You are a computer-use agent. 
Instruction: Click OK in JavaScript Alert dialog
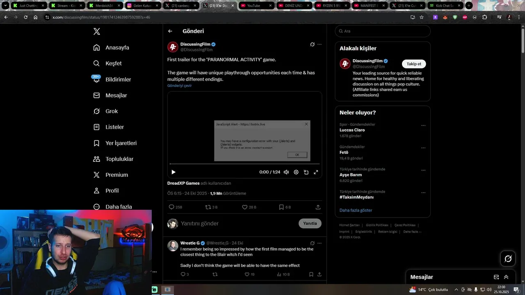point(297,154)
